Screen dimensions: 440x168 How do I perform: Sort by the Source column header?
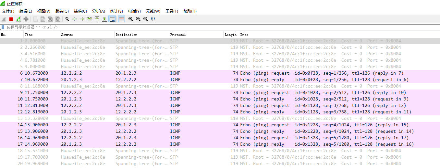coord(88,35)
